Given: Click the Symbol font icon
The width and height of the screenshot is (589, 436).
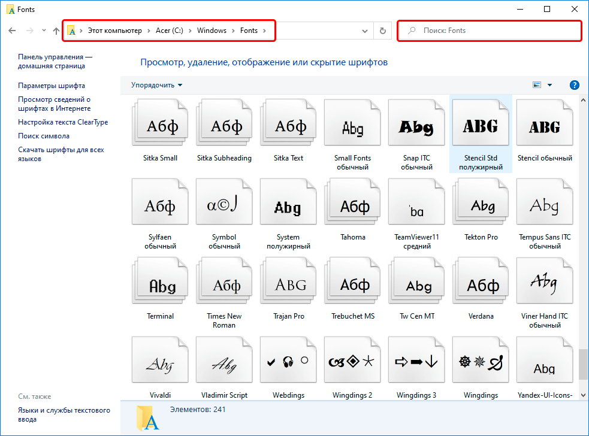Looking at the screenshot, I should [x=224, y=206].
